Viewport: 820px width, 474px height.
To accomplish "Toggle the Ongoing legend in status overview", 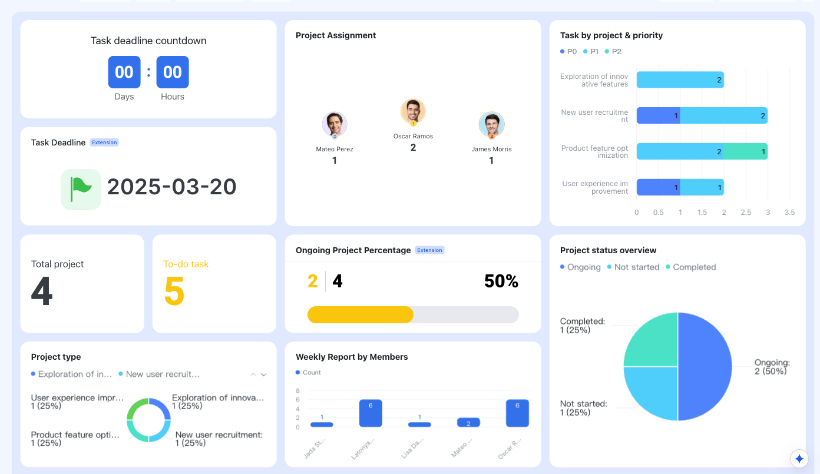I will point(580,267).
